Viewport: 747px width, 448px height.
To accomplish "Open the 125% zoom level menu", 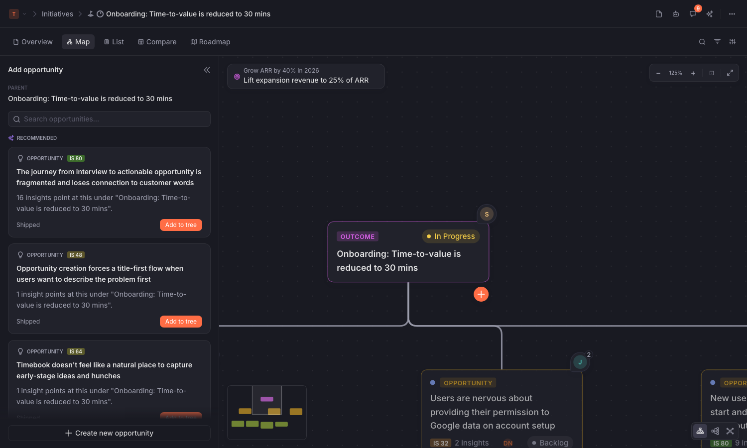I will point(676,73).
